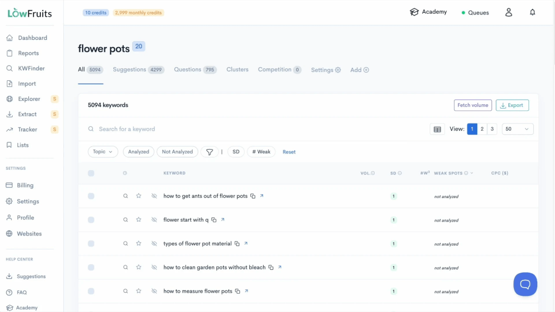
Task: Hide keyword 'how to get ants out of flower pots'
Action: point(154,196)
